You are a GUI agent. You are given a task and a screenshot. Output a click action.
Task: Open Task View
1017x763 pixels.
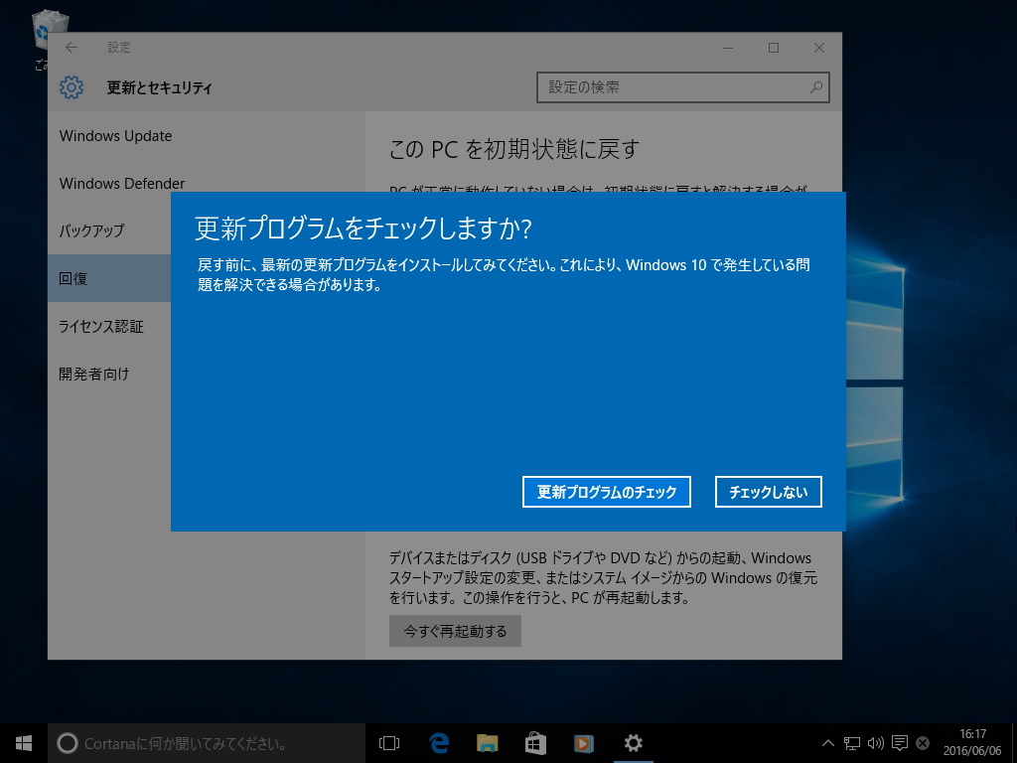coord(387,742)
